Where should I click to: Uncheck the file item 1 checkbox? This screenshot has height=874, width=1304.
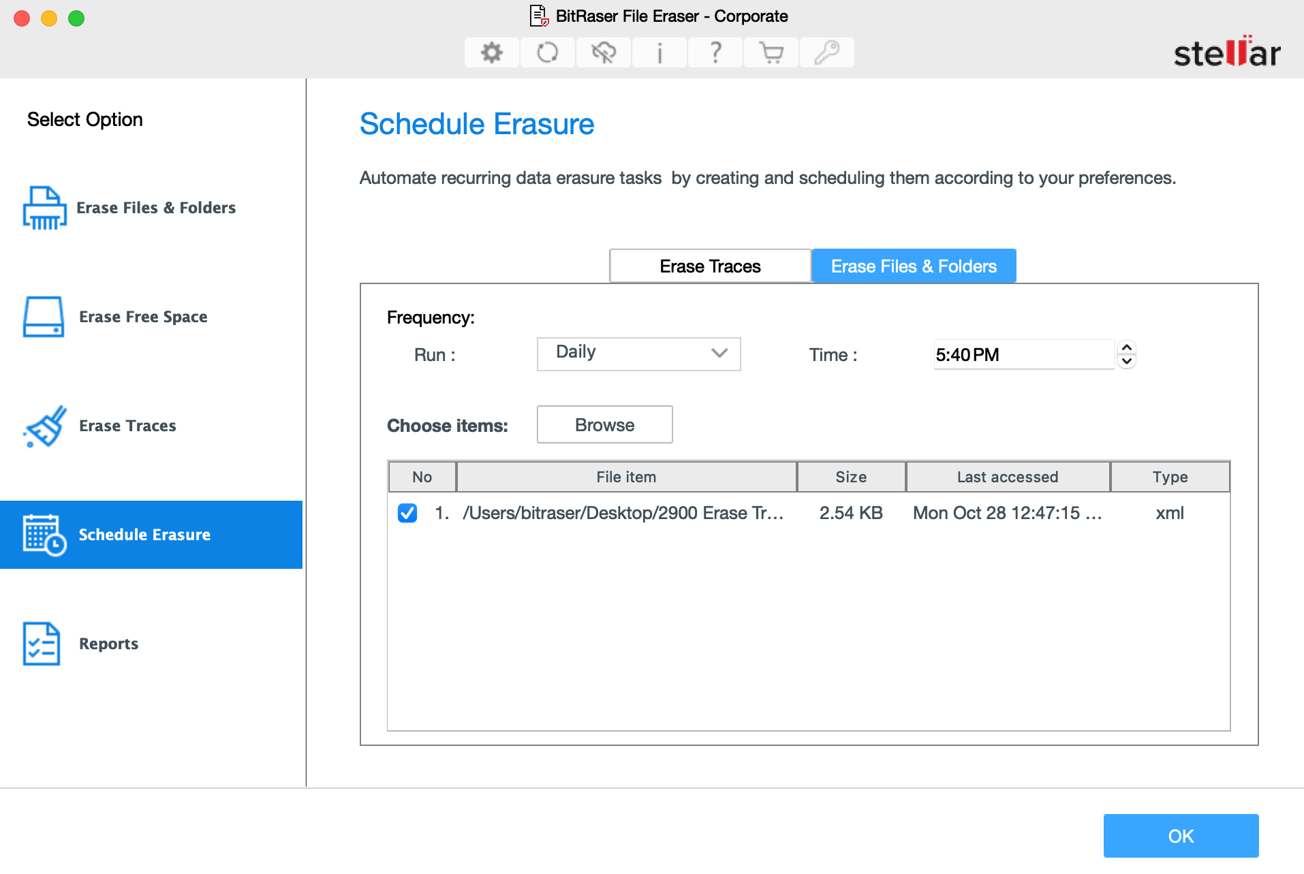coord(407,513)
